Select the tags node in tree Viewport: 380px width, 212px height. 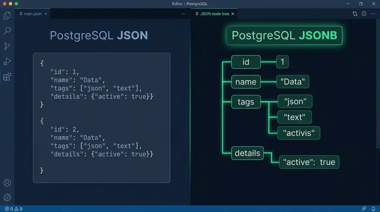click(x=246, y=102)
